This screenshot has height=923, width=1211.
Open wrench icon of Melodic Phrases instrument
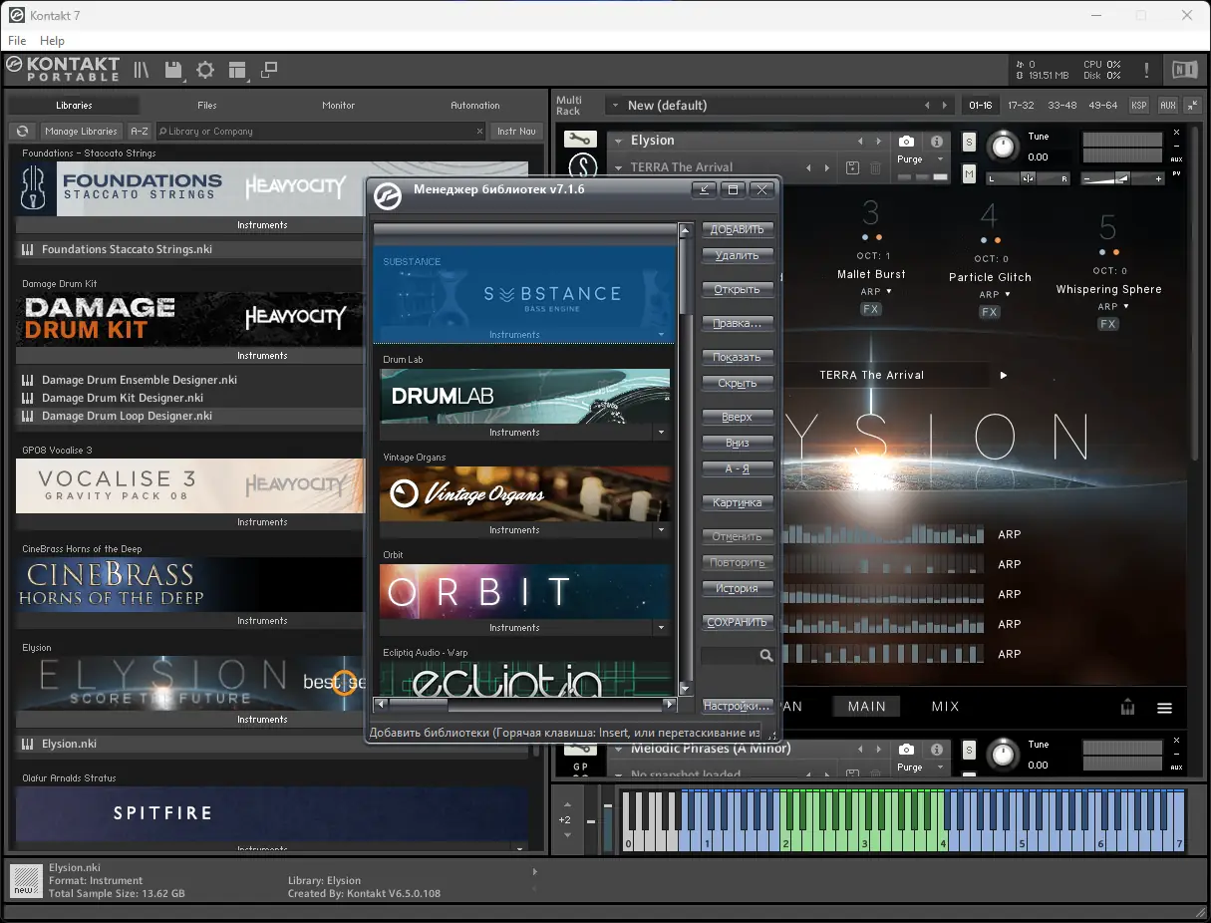click(578, 748)
